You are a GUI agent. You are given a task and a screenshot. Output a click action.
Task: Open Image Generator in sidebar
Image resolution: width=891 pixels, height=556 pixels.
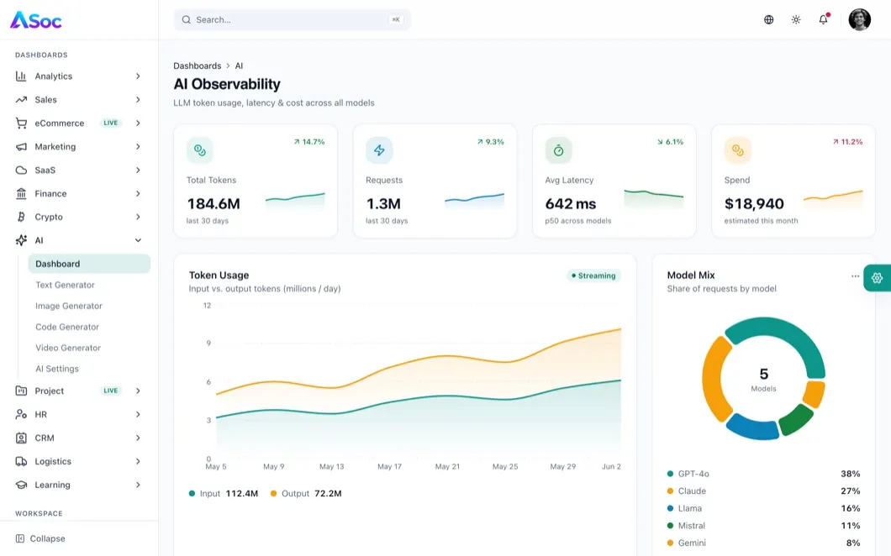coord(69,306)
